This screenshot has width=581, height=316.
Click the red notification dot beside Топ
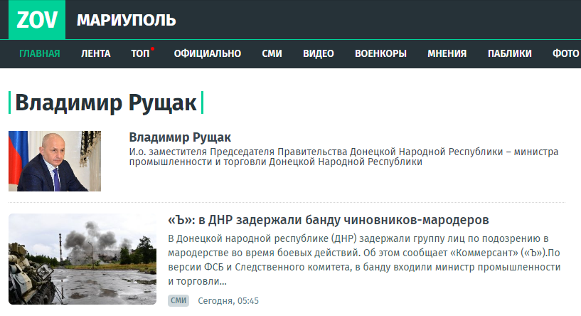[x=152, y=48]
